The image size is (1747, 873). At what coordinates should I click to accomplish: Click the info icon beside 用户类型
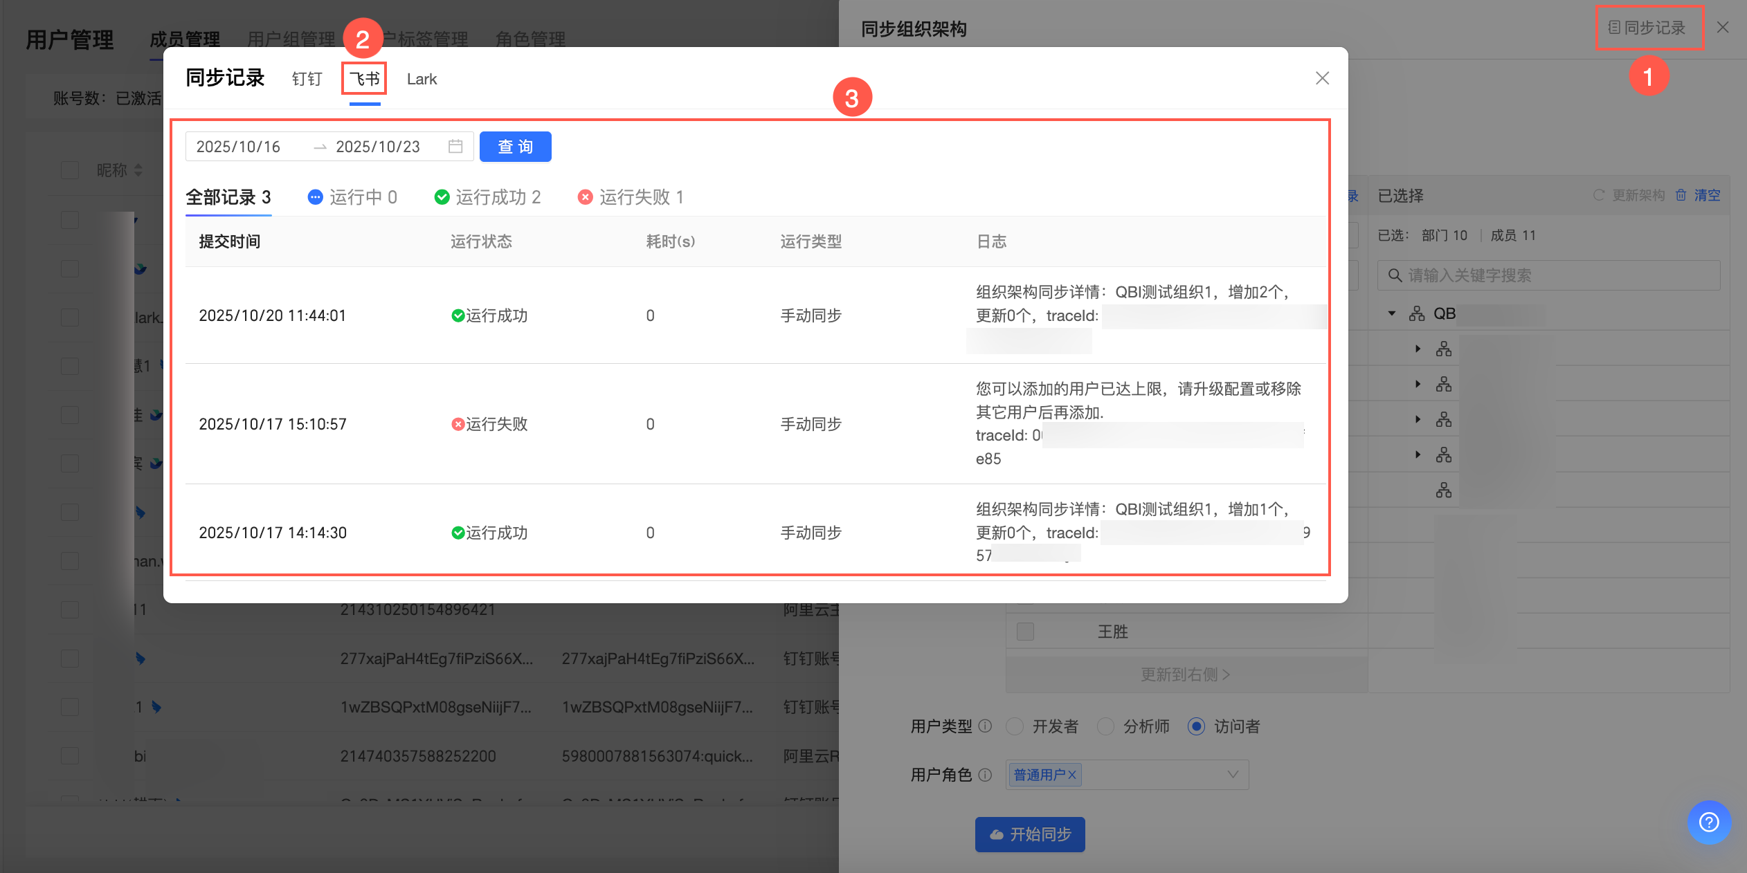click(986, 726)
